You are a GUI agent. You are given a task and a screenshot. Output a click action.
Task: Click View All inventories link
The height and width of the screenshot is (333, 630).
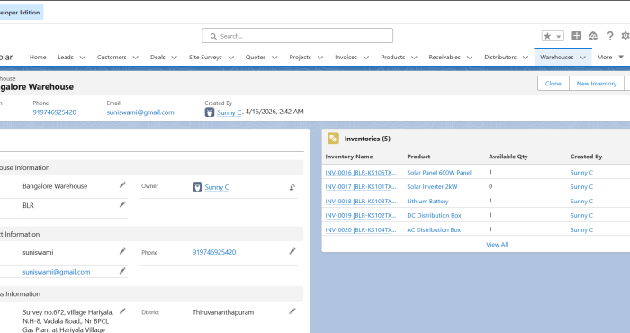click(497, 244)
